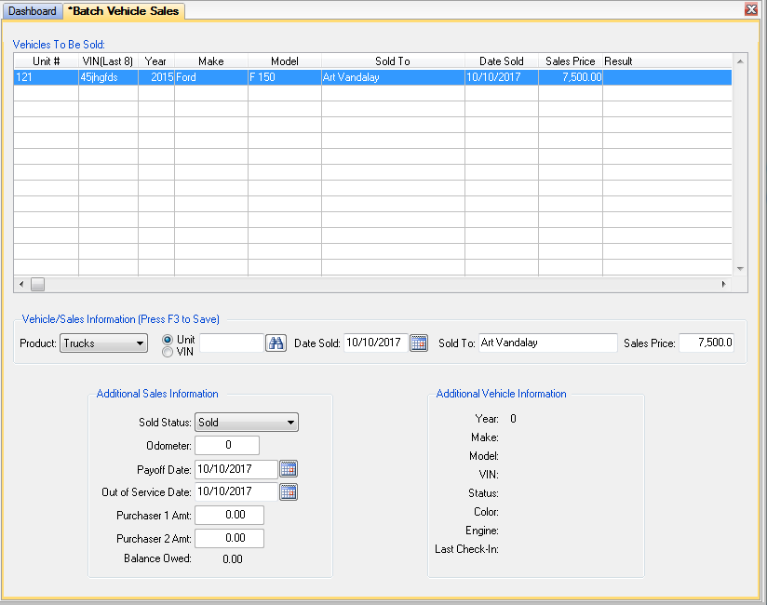Click into the Sold To text field

[x=548, y=343]
